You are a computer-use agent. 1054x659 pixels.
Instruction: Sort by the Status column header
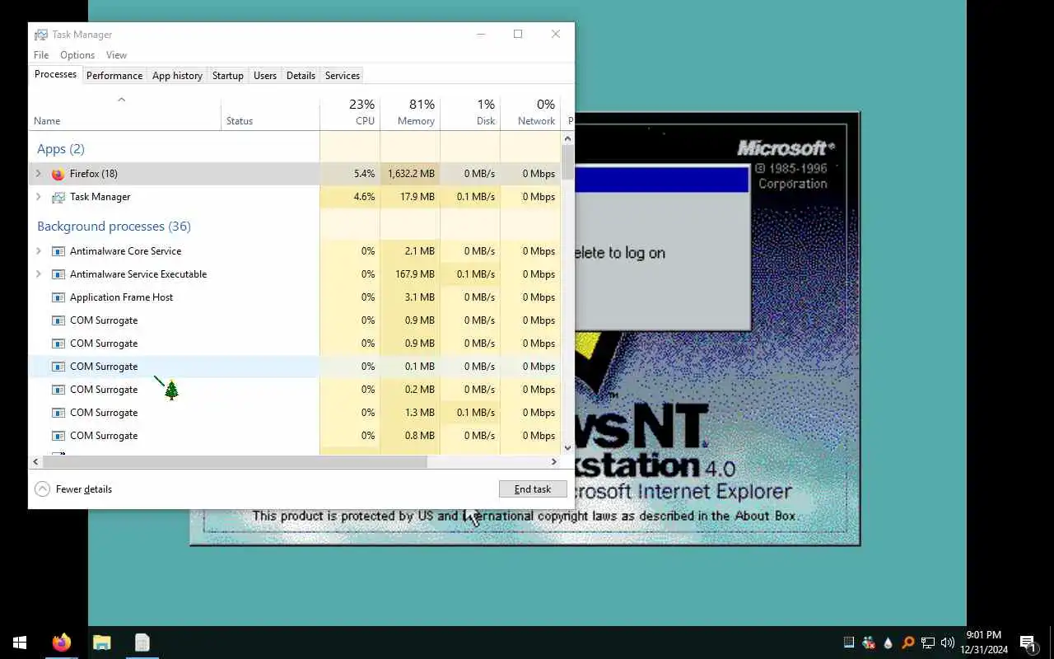click(270, 113)
